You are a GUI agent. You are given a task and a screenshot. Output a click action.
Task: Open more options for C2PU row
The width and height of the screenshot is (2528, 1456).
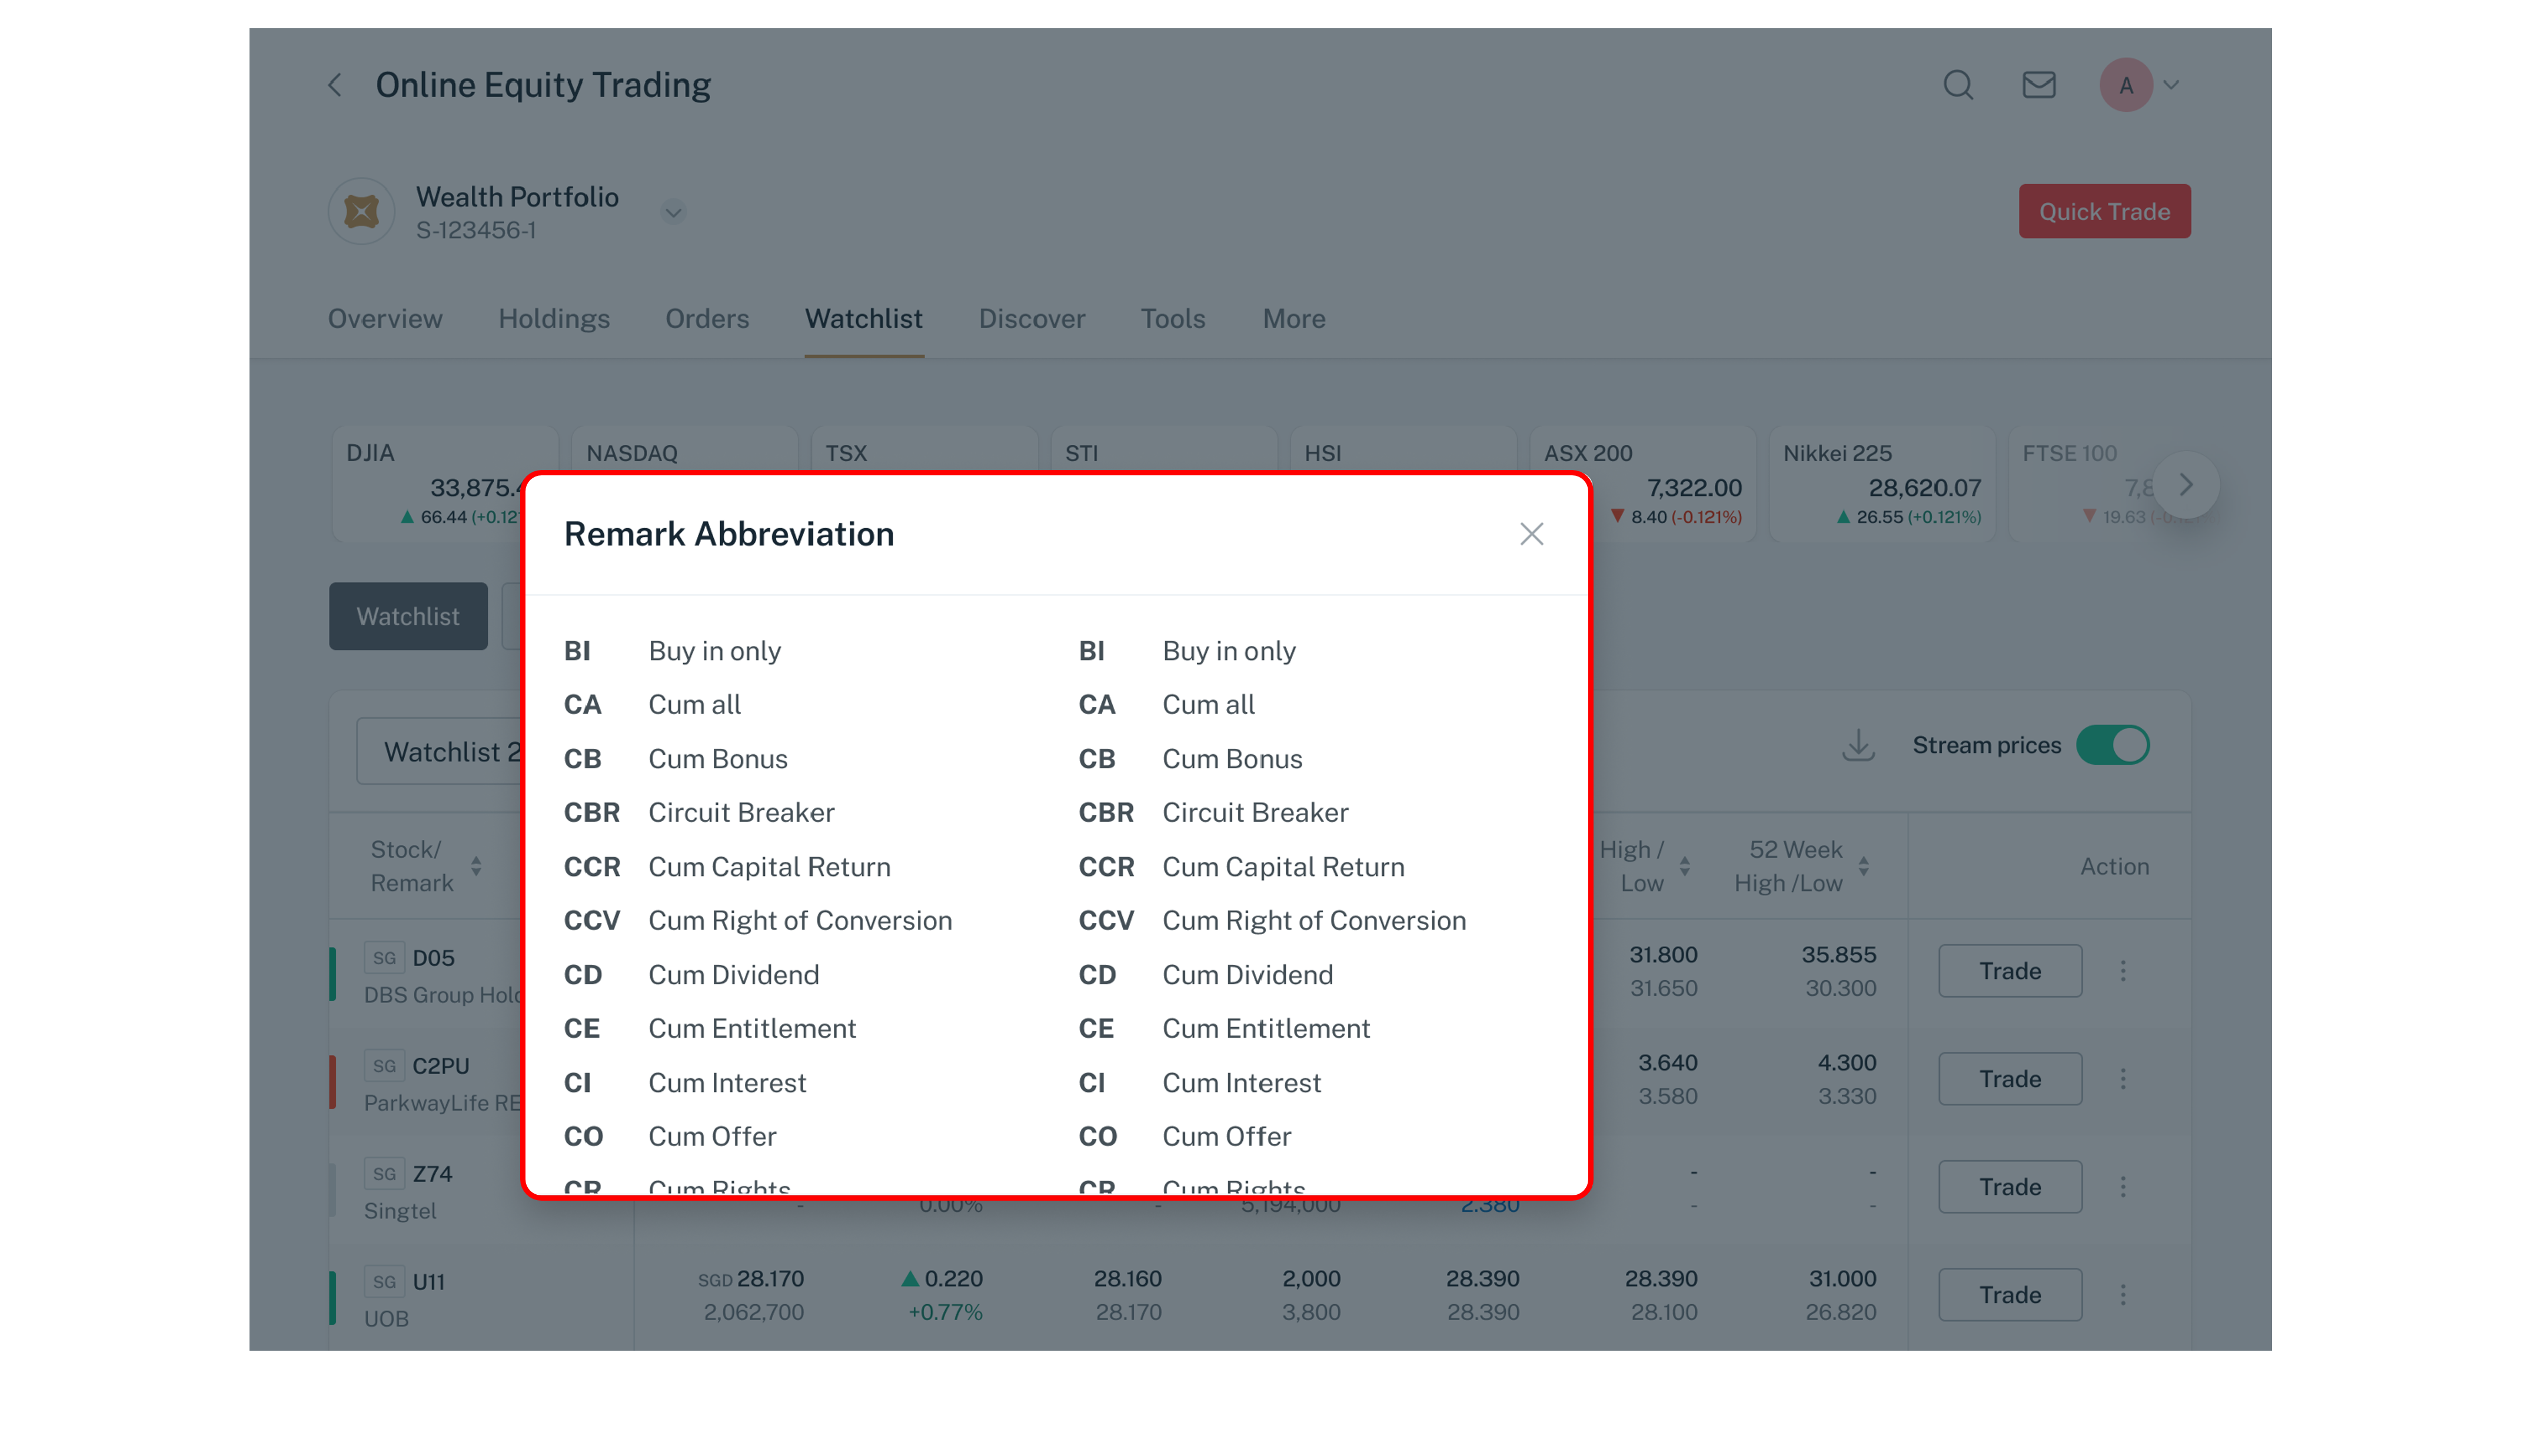(2123, 1078)
